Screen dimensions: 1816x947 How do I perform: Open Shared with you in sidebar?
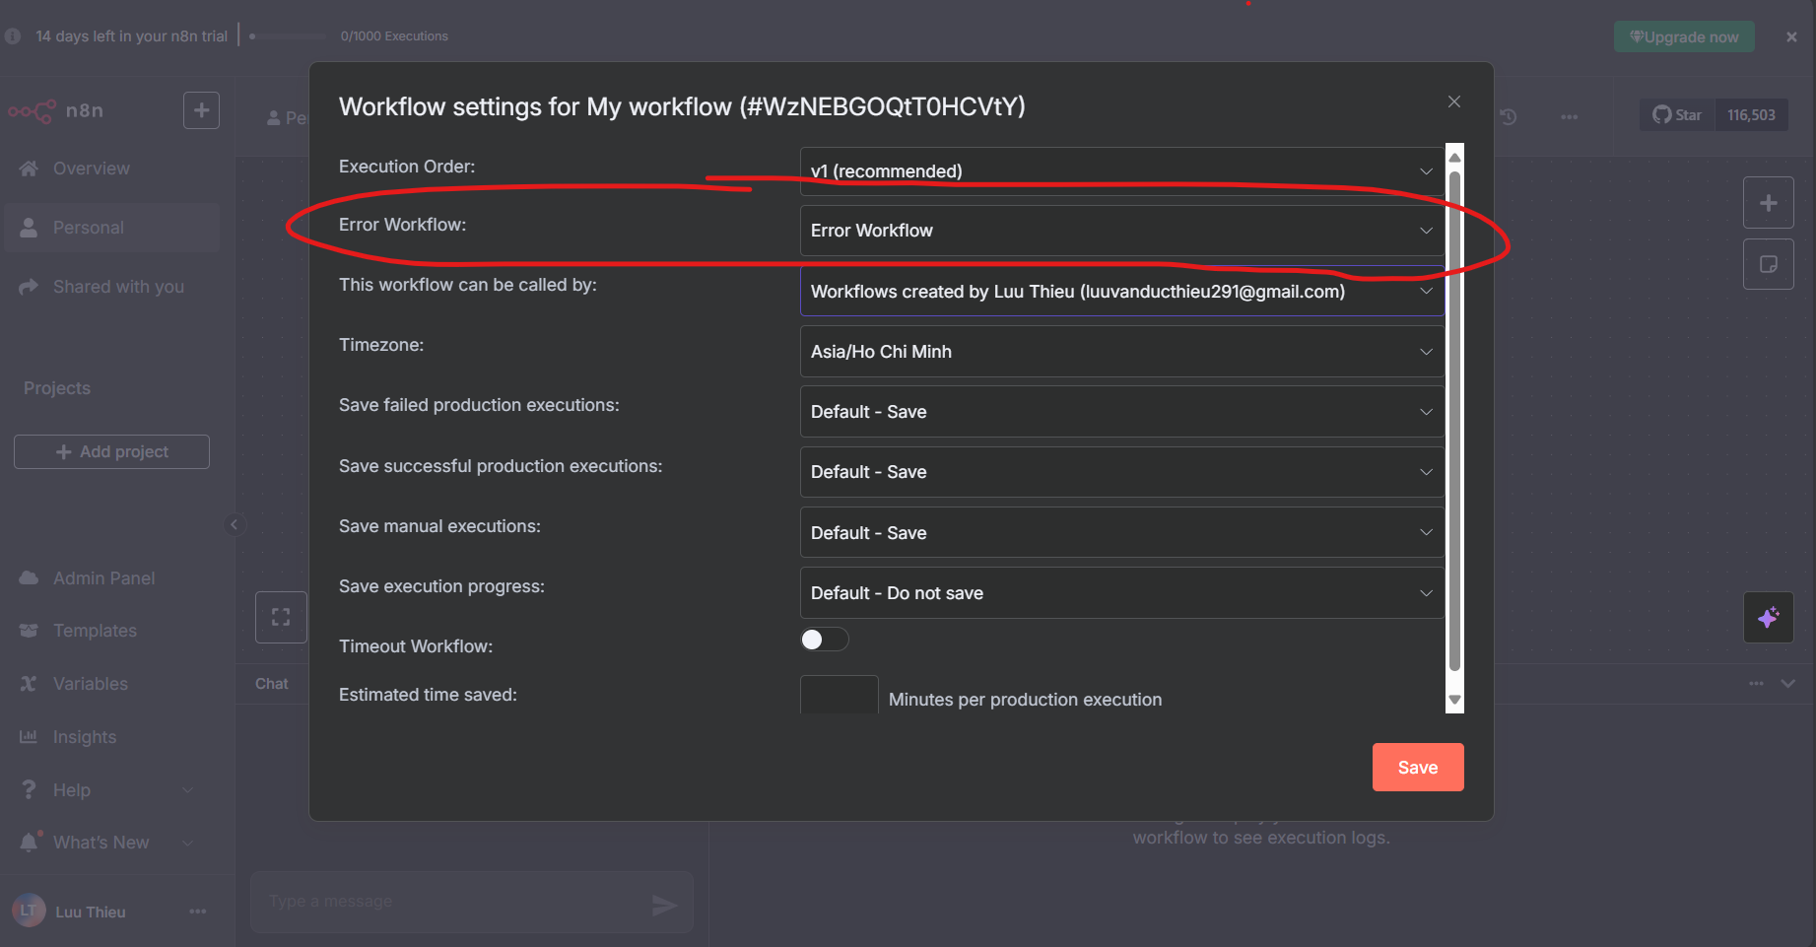pyautogui.click(x=112, y=287)
